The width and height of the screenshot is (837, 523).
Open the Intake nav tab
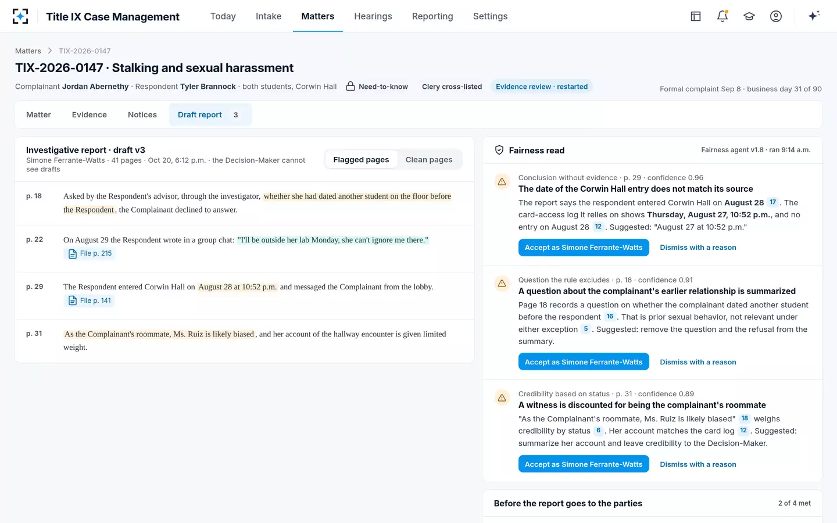coord(269,16)
